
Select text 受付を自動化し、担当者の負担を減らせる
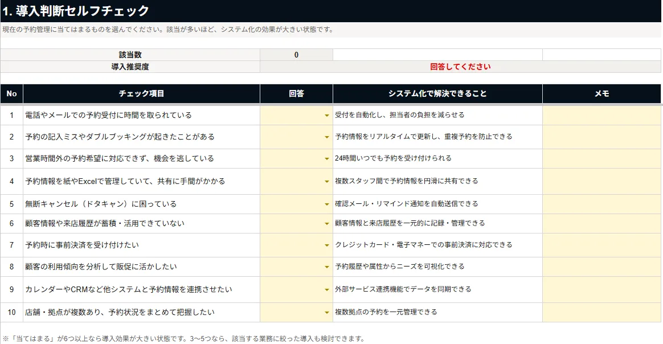point(400,115)
